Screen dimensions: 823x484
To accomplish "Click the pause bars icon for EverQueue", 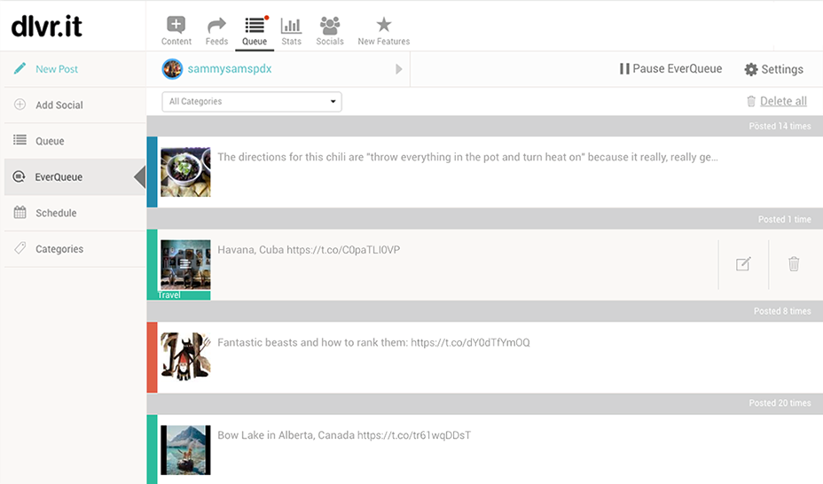I will coord(624,68).
